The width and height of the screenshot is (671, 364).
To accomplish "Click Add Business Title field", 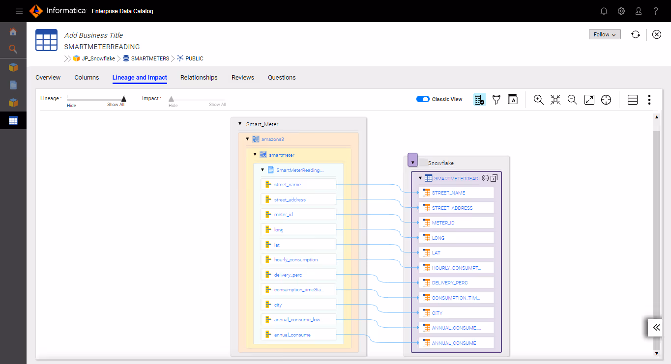I will (93, 35).
